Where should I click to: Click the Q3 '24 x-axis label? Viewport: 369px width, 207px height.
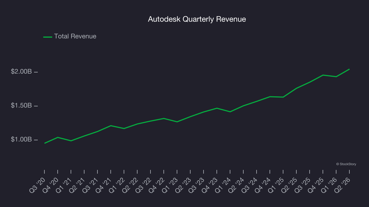[250, 185]
